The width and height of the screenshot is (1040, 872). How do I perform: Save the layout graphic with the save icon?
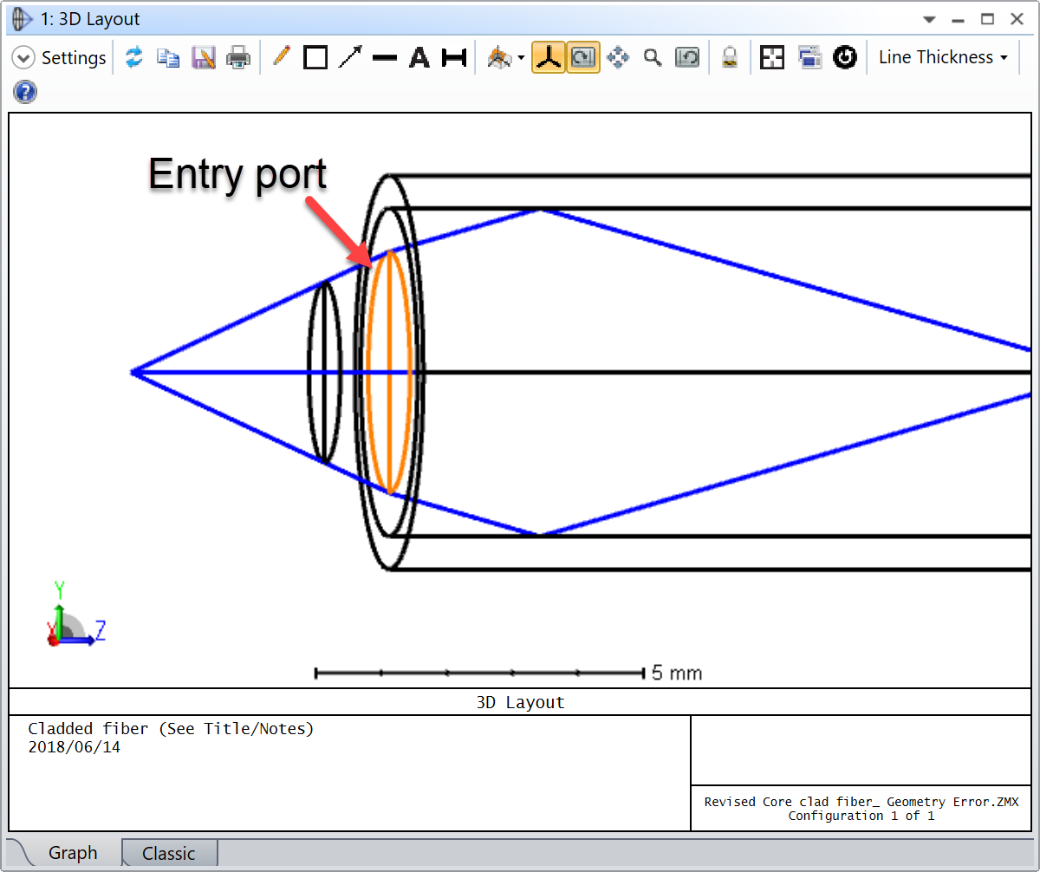click(x=204, y=58)
